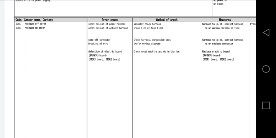Click '(MAINCPU board)' under Measures
Viewport: 276px width, 138px height.
[x=211, y=56]
